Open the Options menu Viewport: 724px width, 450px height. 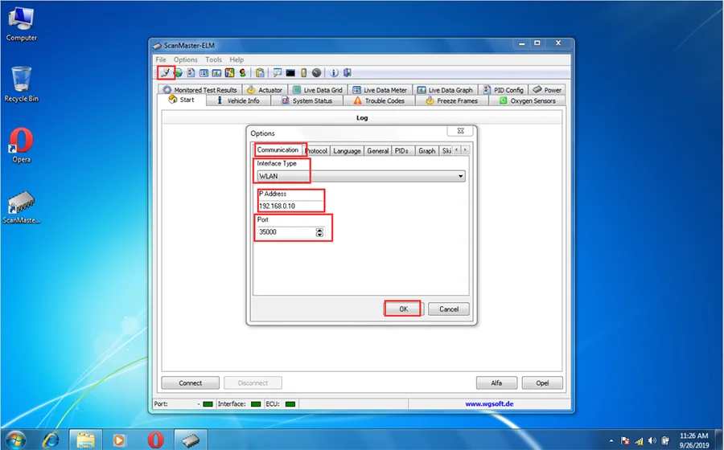(186, 59)
